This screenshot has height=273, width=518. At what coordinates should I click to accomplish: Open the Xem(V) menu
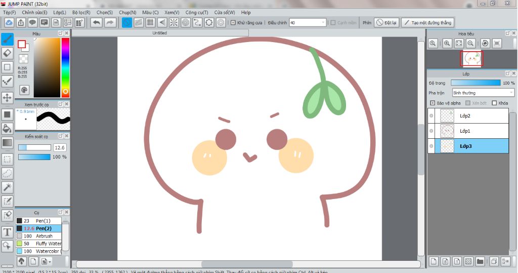click(x=172, y=12)
